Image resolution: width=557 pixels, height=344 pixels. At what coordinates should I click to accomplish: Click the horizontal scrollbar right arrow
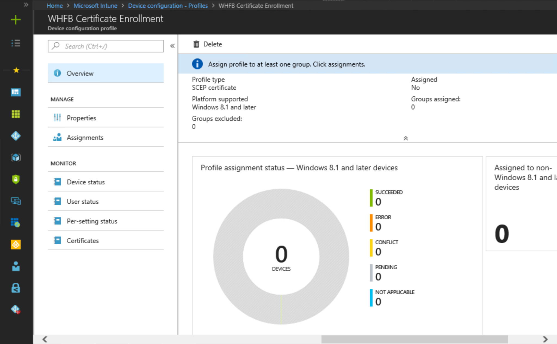pyautogui.click(x=545, y=339)
